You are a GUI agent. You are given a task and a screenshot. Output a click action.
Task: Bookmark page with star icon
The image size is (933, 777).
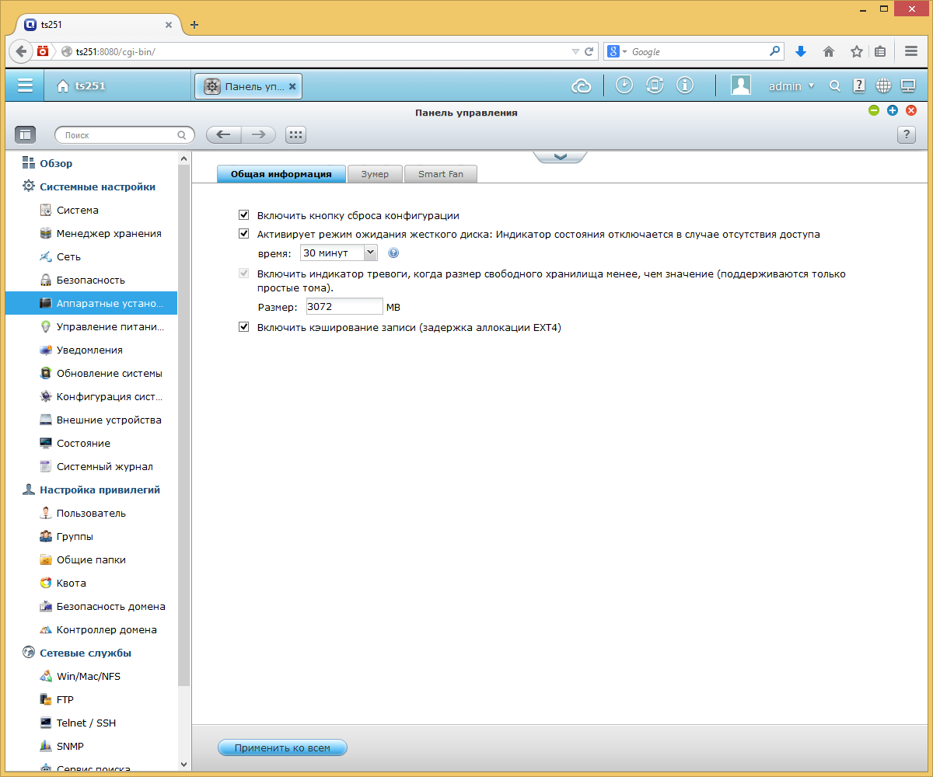pos(856,51)
